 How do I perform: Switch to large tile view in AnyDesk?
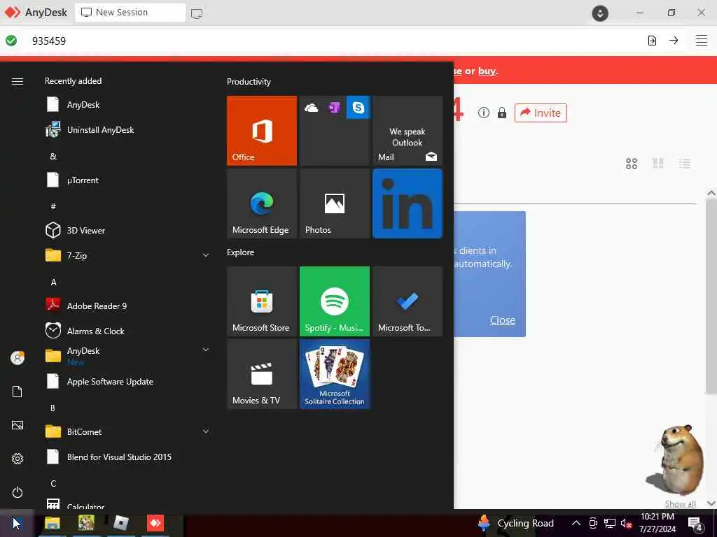[x=632, y=164]
